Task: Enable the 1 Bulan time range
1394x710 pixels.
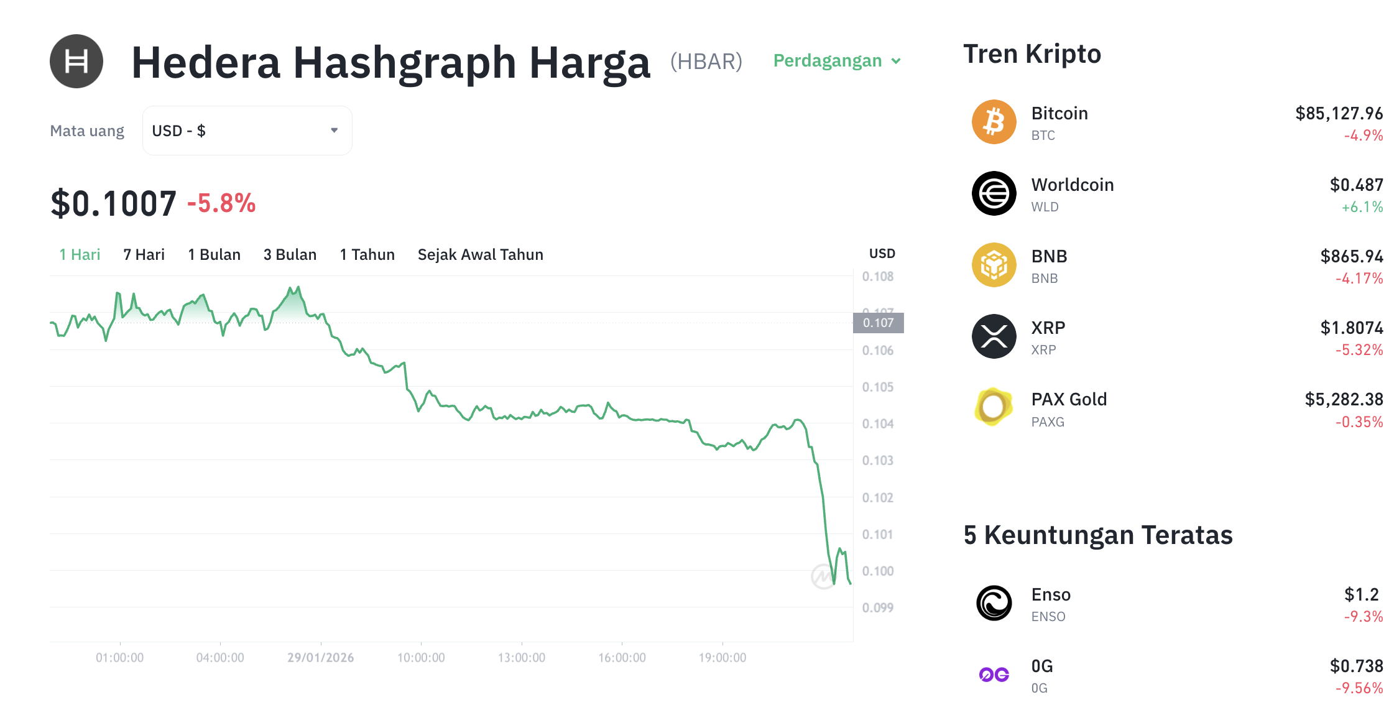Action: click(214, 254)
